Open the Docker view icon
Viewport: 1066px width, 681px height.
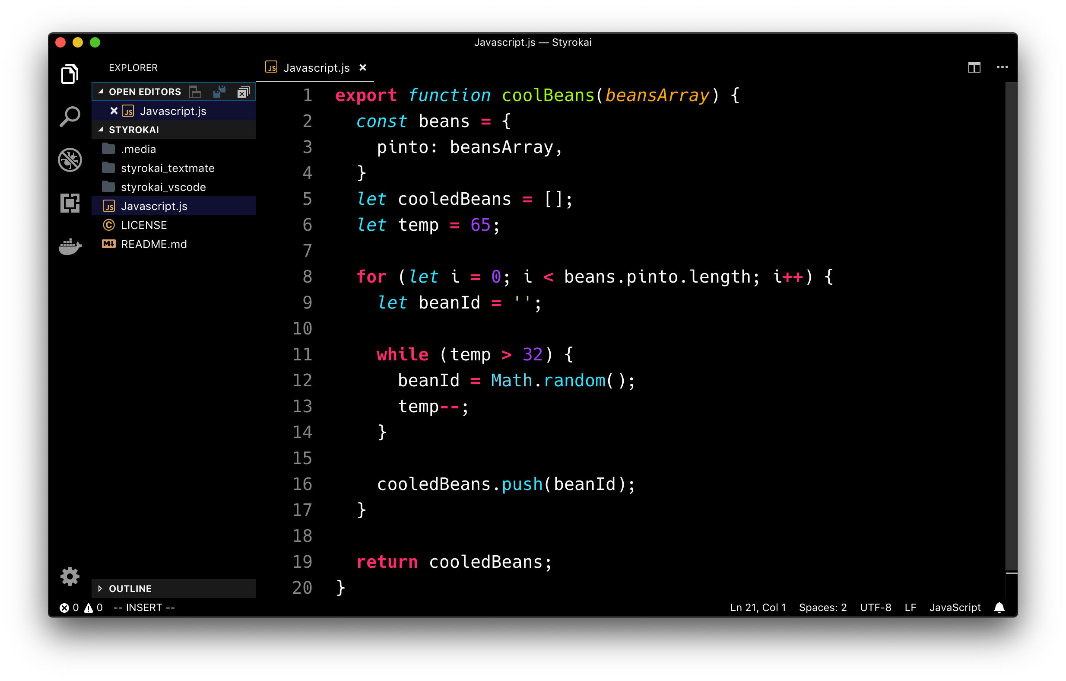[70, 246]
